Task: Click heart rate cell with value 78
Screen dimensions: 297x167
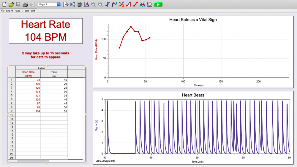Action: [28, 80]
